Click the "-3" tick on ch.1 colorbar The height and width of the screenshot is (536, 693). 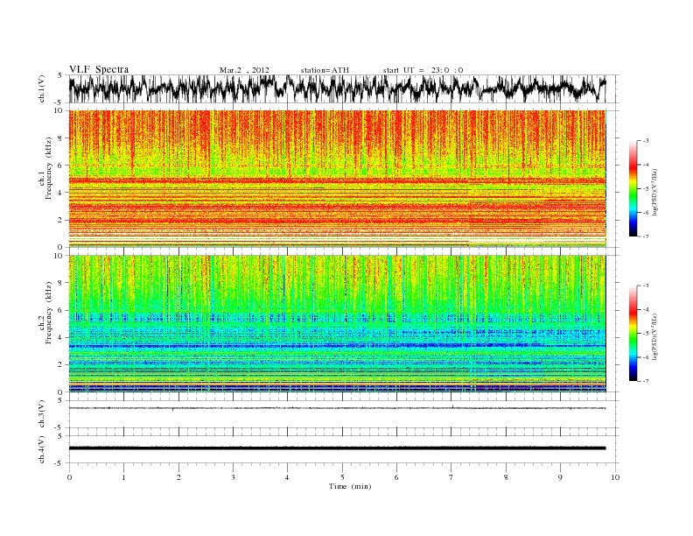pos(646,141)
